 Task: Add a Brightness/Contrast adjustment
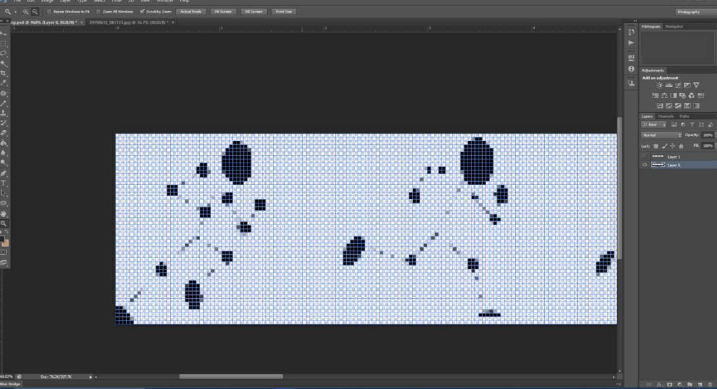[660, 86]
